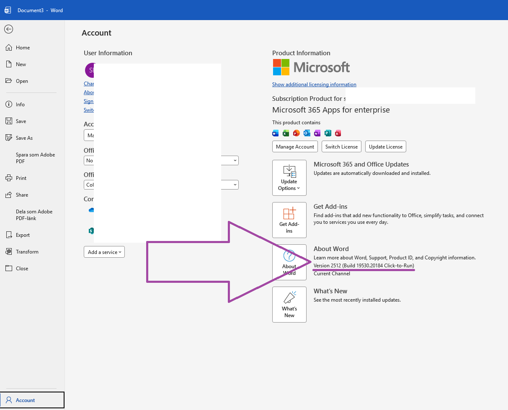Select Dela som Adobe PDF-länk
Viewport: 508px width, 410px height.
click(34, 215)
